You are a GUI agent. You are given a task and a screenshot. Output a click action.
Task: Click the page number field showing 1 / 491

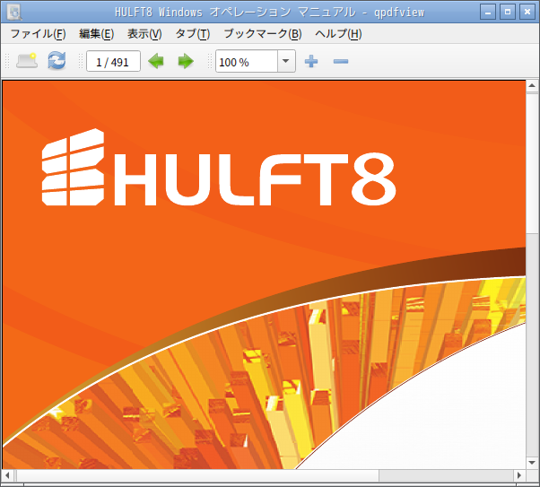(x=113, y=61)
